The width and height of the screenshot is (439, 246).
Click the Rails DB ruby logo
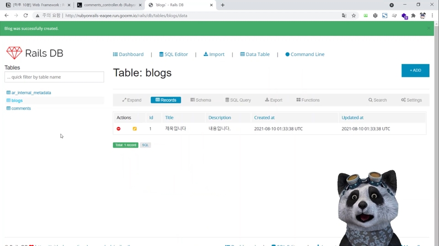[14, 53]
